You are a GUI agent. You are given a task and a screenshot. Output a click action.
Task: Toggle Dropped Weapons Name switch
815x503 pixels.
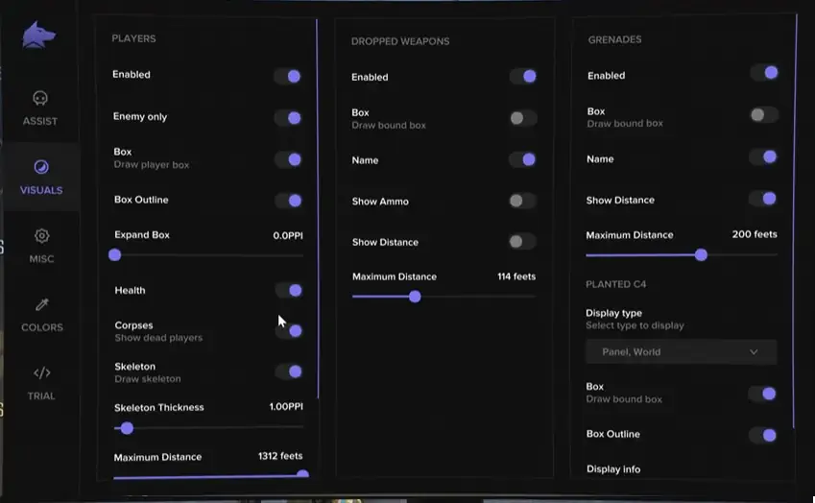(x=523, y=159)
